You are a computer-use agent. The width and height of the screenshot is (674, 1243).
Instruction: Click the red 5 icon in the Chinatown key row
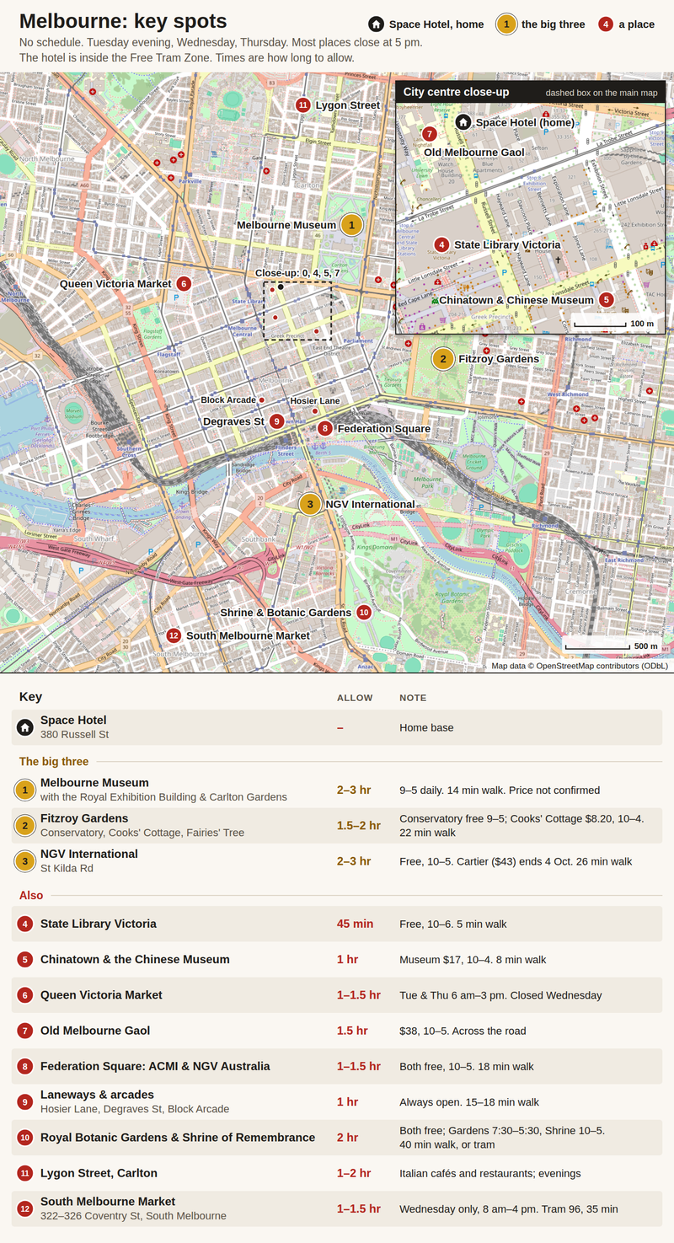tap(25, 959)
